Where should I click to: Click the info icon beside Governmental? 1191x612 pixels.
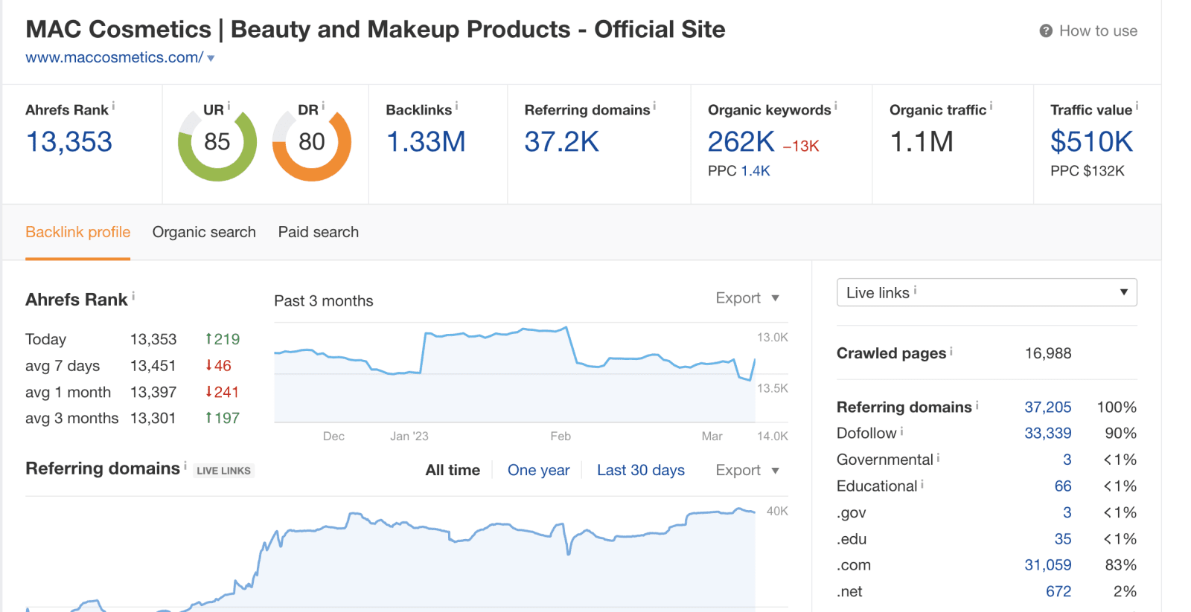938,458
